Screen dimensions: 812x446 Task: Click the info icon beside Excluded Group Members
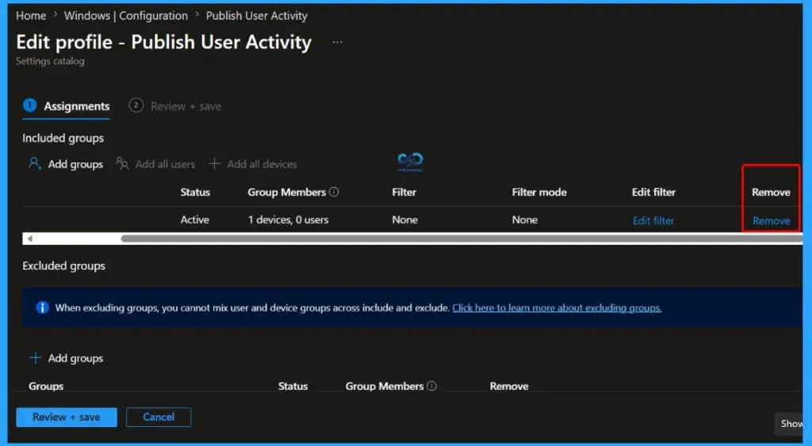tap(431, 386)
